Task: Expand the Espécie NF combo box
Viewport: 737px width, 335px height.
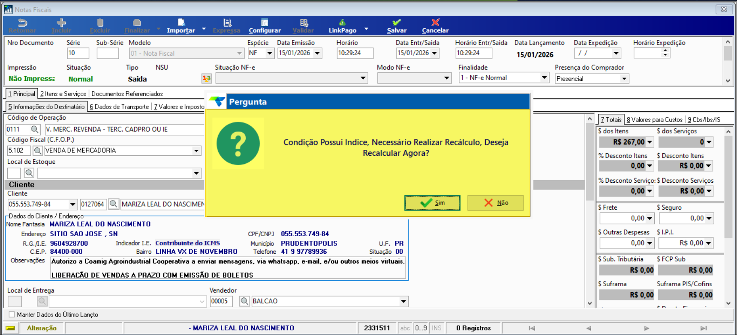Action: coord(269,53)
